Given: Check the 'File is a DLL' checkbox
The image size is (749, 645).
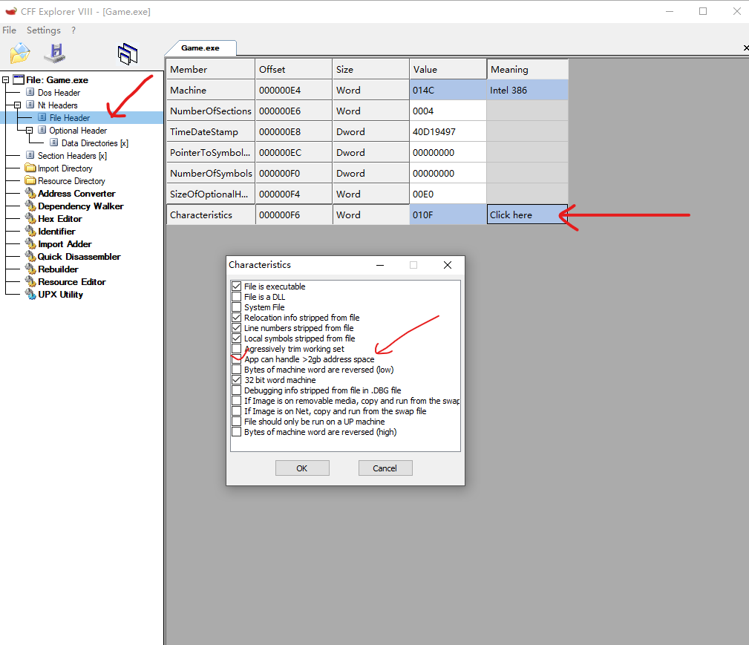Looking at the screenshot, I should (237, 297).
